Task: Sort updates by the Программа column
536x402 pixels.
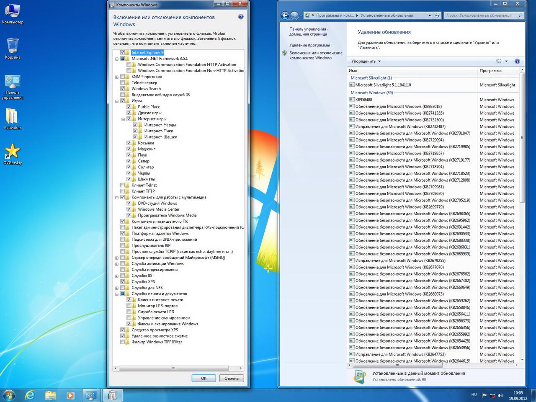Action: 498,71
